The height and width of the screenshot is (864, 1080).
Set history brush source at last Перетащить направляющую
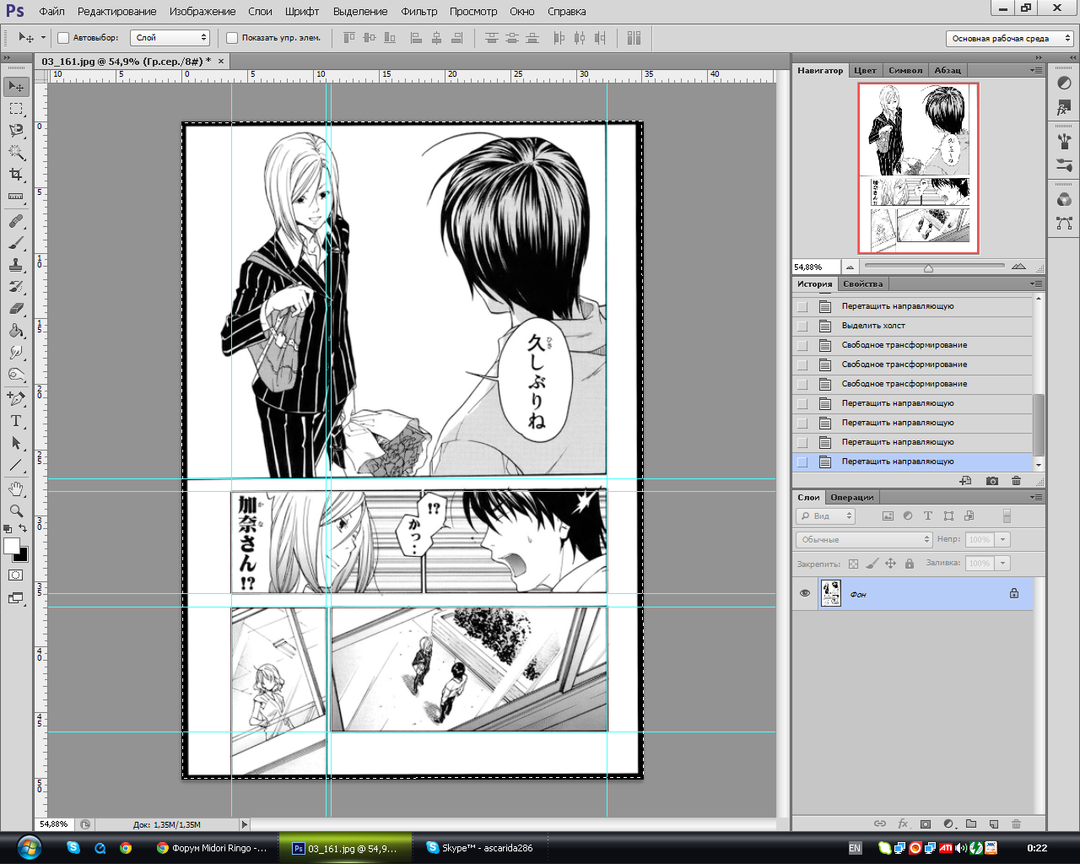(x=802, y=462)
